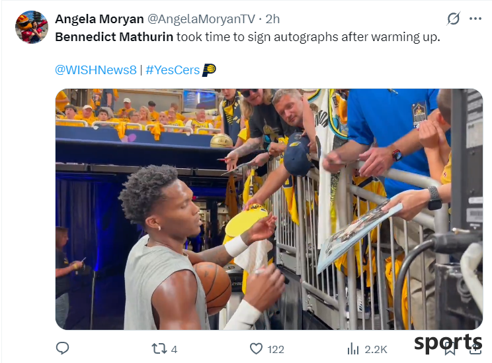This screenshot has height=363, width=492.
Task: Click the Grok explain-post icon
Action: (x=454, y=19)
